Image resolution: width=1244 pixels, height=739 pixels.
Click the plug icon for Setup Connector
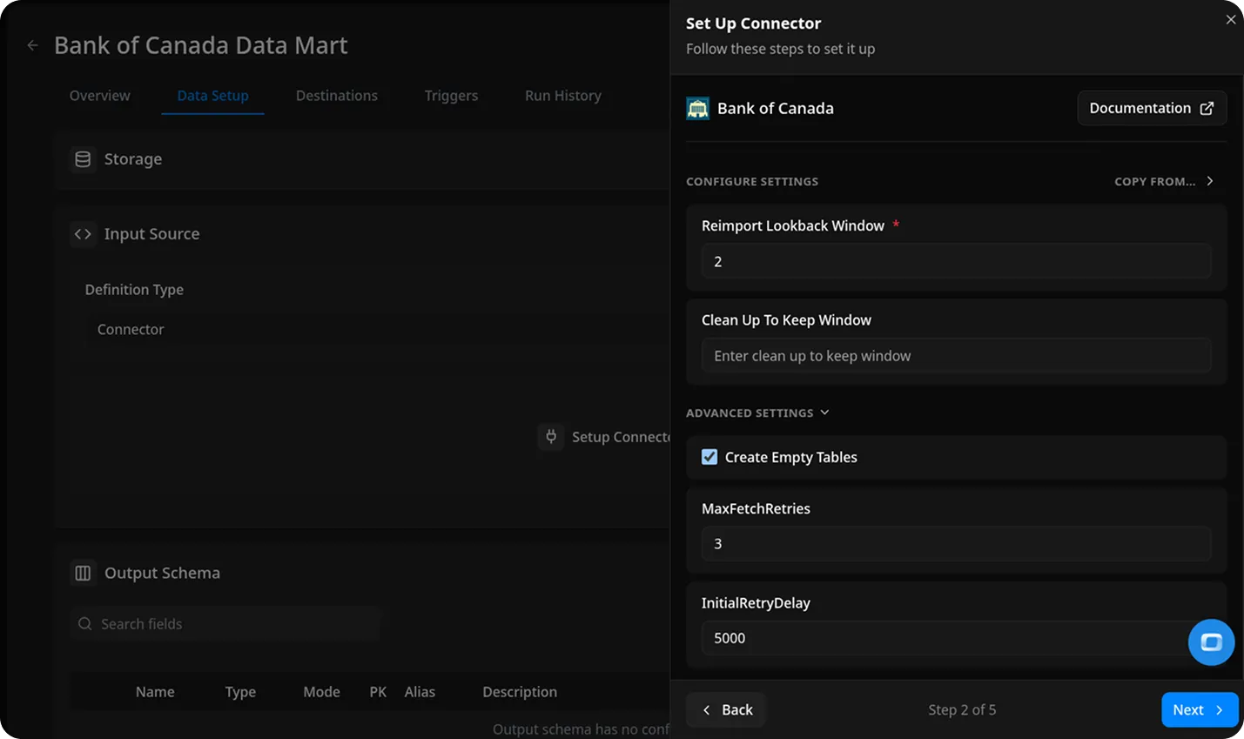click(551, 437)
